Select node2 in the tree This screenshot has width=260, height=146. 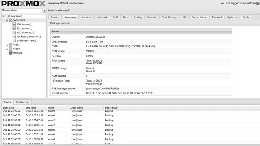(16, 49)
